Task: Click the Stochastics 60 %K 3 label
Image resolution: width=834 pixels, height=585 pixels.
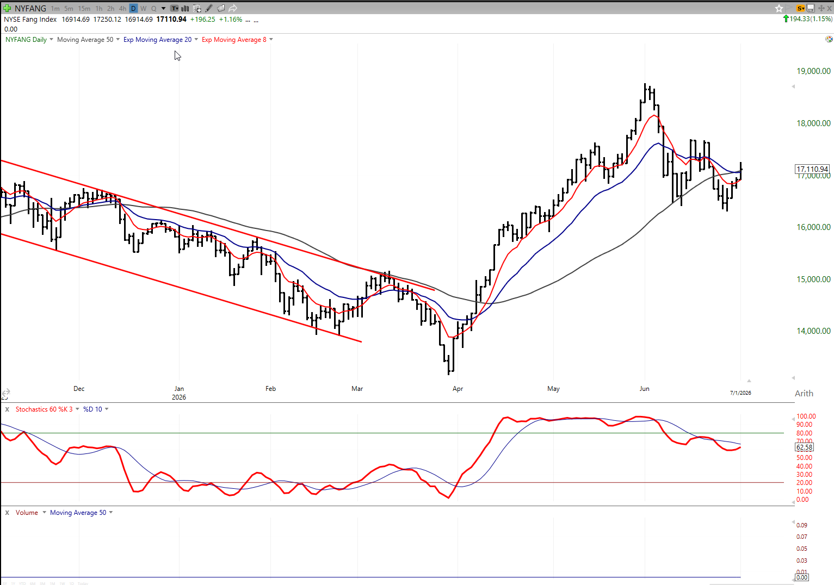Action: (x=44, y=409)
